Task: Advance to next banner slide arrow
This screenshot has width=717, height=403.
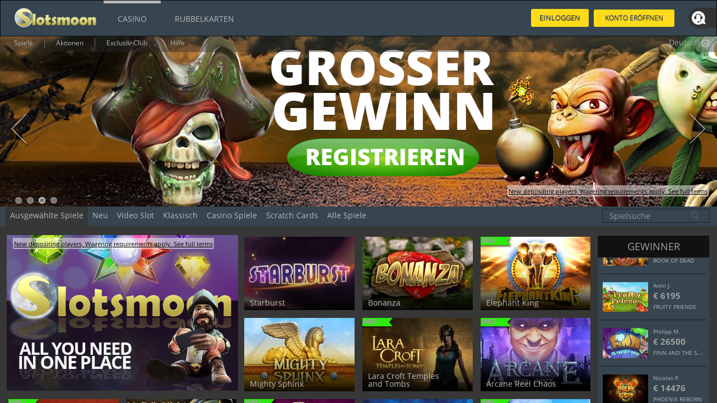Action: click(x=697, y=129)
